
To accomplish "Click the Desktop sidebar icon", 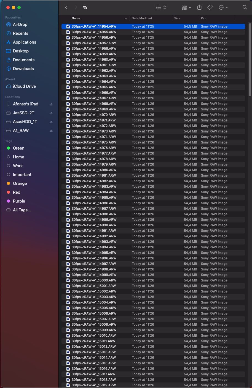I will (x=9, y=51).
